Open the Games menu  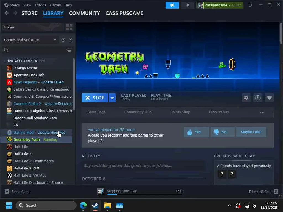55,5
